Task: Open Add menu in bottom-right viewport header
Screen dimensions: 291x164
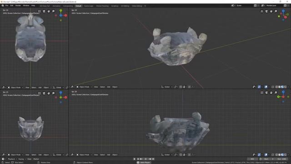Action: pos(109,155)
